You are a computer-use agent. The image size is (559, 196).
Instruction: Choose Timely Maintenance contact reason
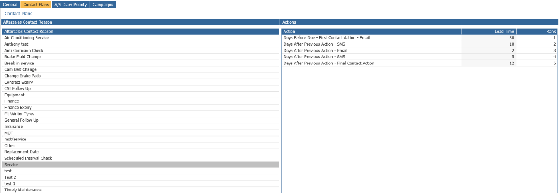point(140,190)
